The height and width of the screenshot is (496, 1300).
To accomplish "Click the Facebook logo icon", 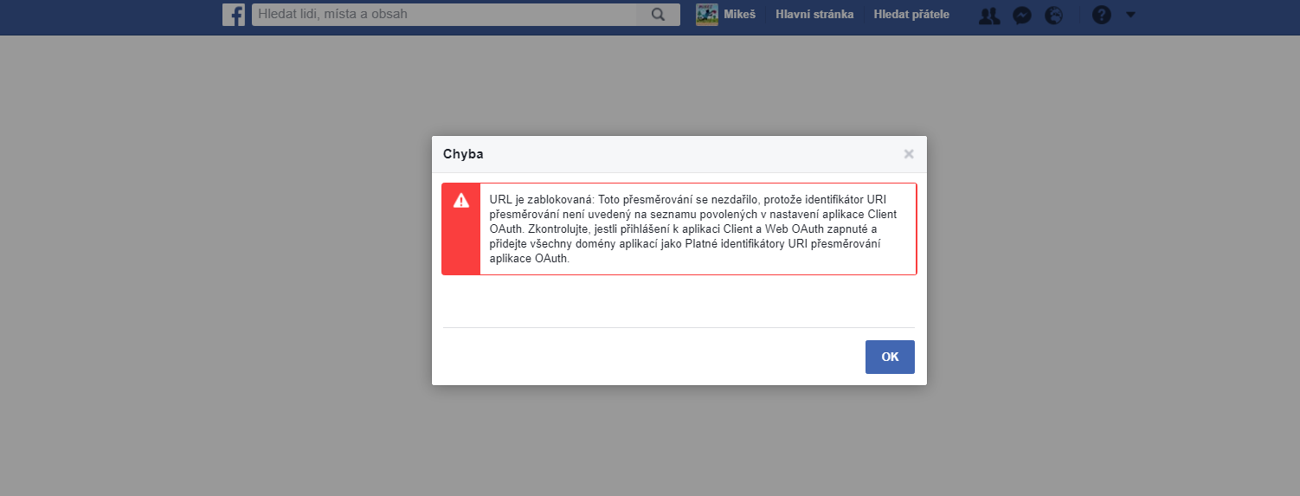I will coord(234,15).
